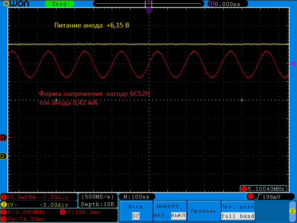Click the trigger level 198mV readout
Screen dimensions: 297x223
click(x=271, y=197)
